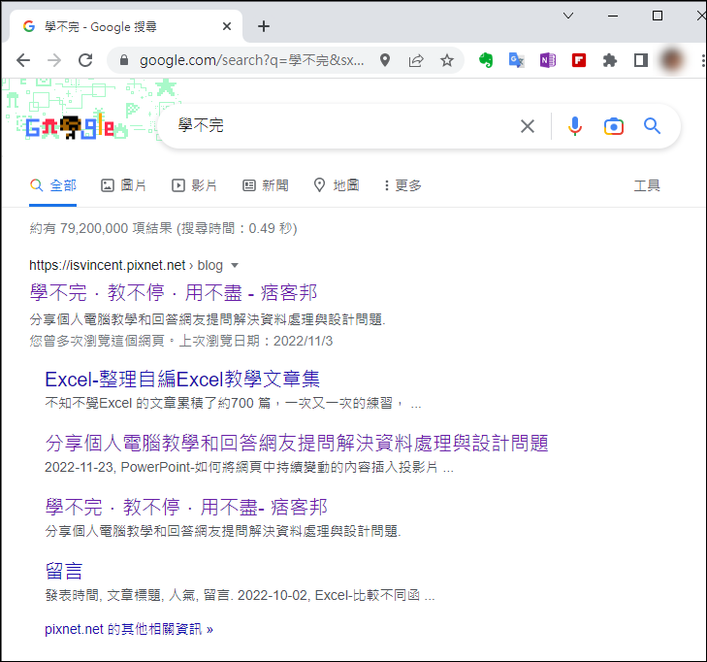707x662 pixels.
Task: Open a new browser tab
Action: (264, 26)
